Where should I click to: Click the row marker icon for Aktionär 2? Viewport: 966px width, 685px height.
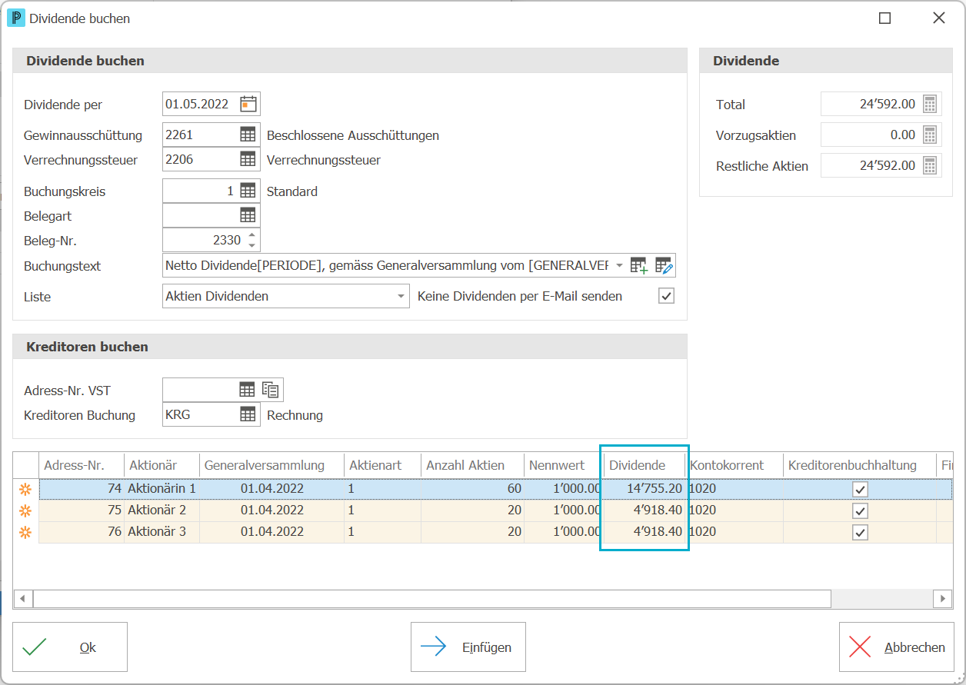[25, 510]
